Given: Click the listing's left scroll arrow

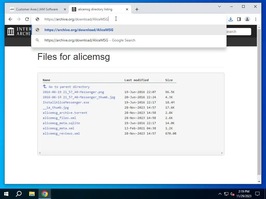Looking at the screenshot, I should [x=40, y=153].
